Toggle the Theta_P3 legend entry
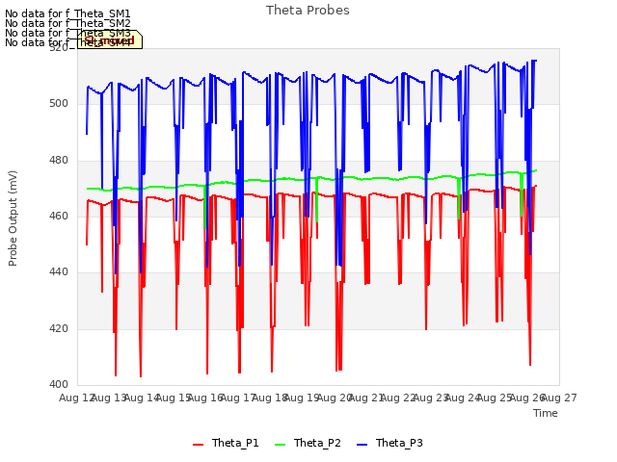The width and height of the screenshot is (617, 462). pos(389,443)
